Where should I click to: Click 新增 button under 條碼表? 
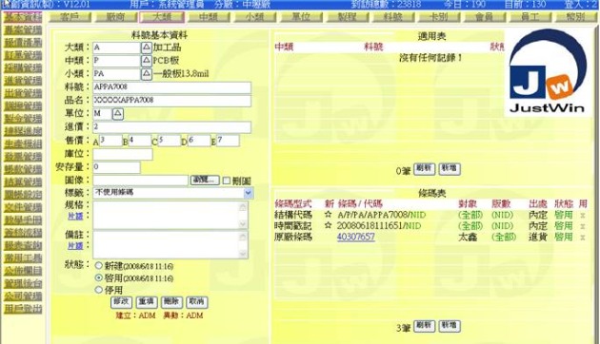(x=450, y=326)
